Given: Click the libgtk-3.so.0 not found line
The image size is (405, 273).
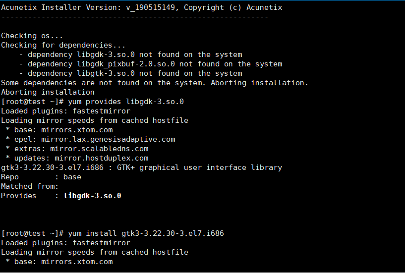Looking at the screenshot, I should coord(131,73).
